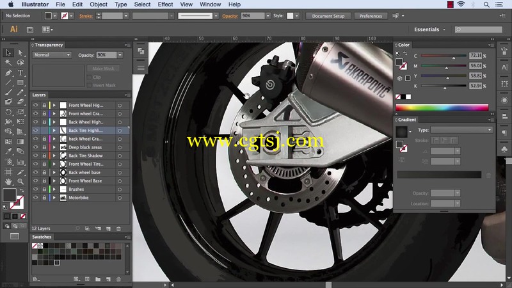The width and height of the screenshot is (512, 288).
Task: Expand the Motorbike layer
Action: tap(54, 198)
